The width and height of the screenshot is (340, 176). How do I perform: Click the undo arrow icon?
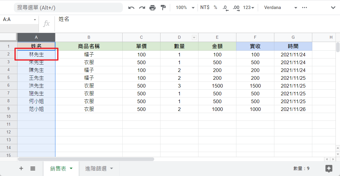(x=131, y=7)
